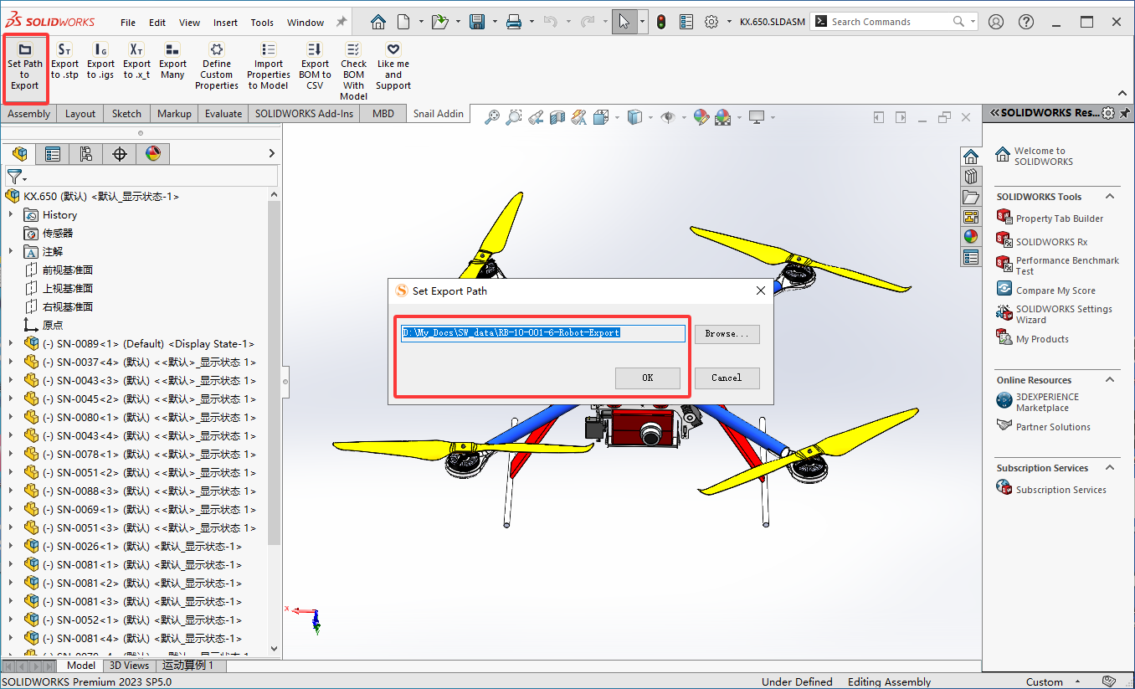Pin the SOLIDWORKS Resources pane
Screen dimensions: 1135x689
tap(1126, 112)
